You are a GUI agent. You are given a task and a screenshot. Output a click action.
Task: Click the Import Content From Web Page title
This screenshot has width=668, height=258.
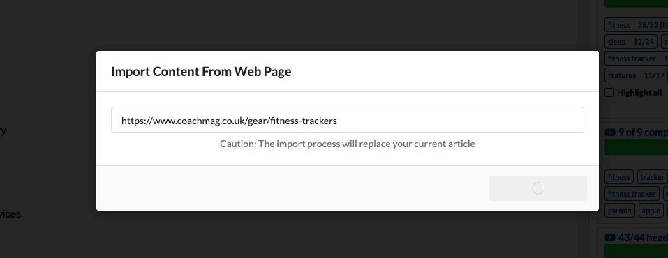201,71
